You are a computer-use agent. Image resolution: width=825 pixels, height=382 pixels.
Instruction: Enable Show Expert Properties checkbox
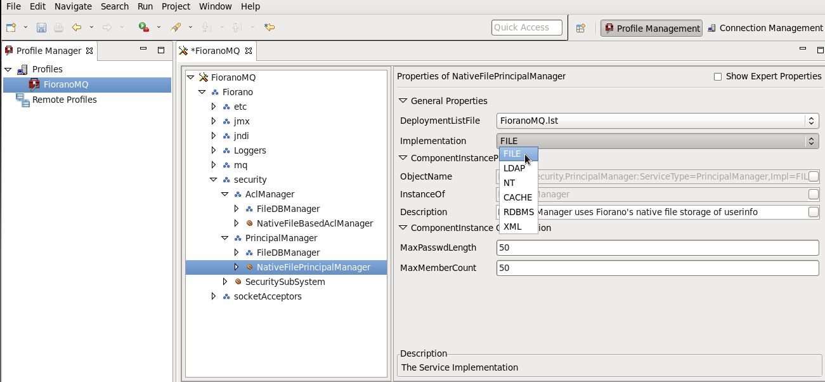tap(718, 76)
